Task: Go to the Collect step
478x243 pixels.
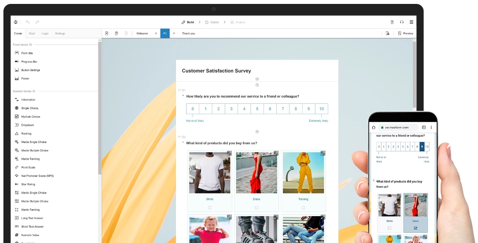Action: coord(212,22)
